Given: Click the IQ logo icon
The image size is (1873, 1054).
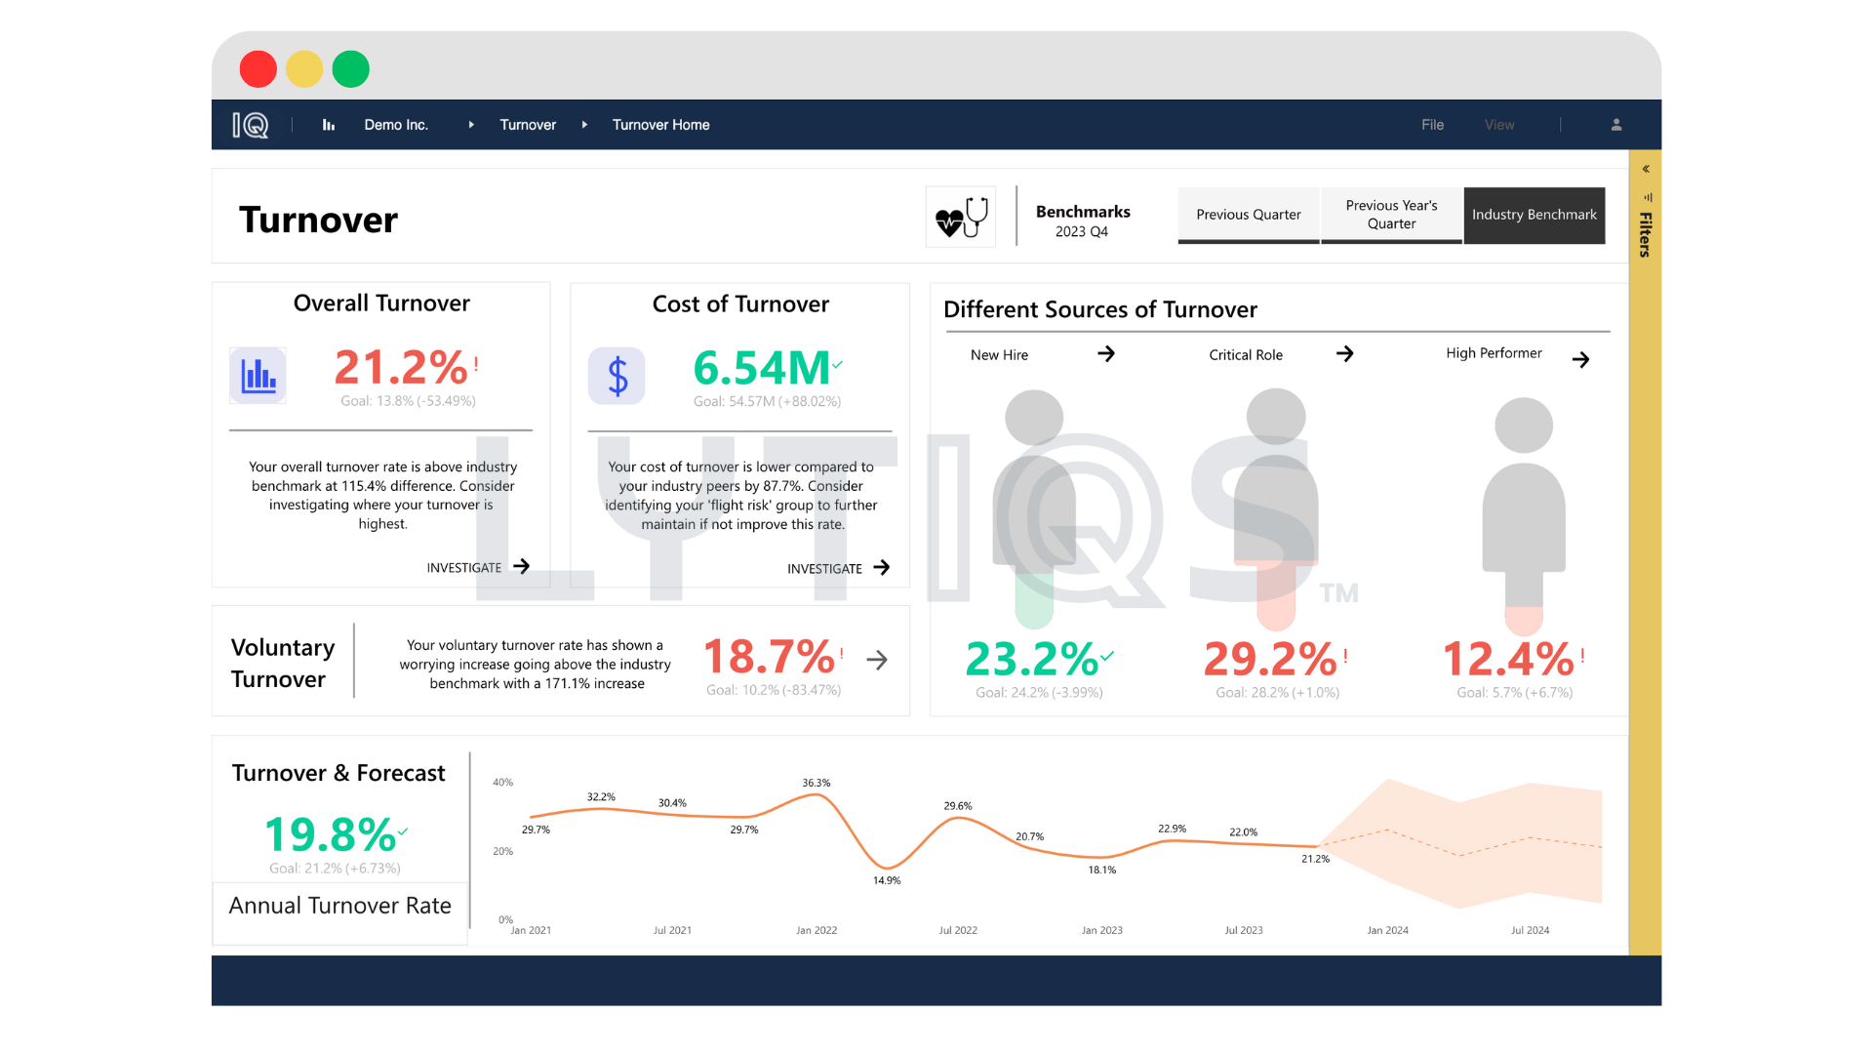Looking at the screenshot, I should click(x=251, y=125).
